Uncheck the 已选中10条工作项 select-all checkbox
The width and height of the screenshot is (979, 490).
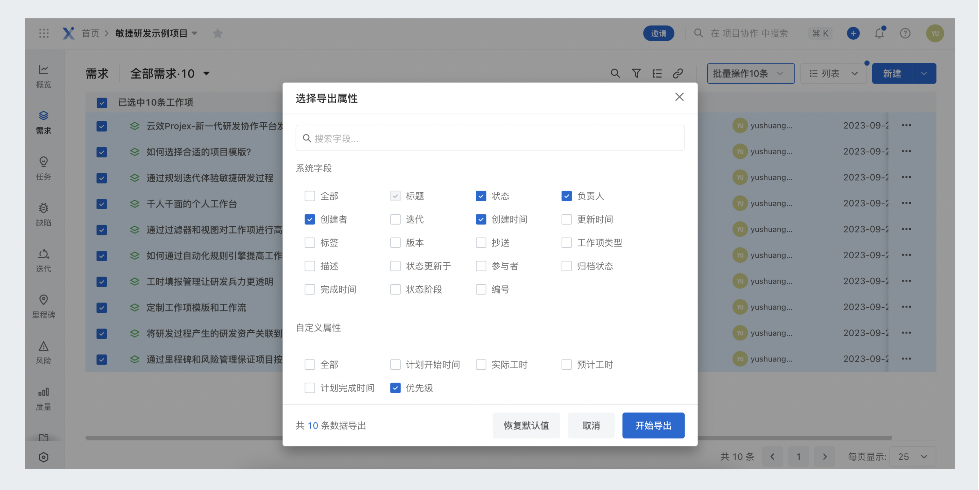(102, 103)
